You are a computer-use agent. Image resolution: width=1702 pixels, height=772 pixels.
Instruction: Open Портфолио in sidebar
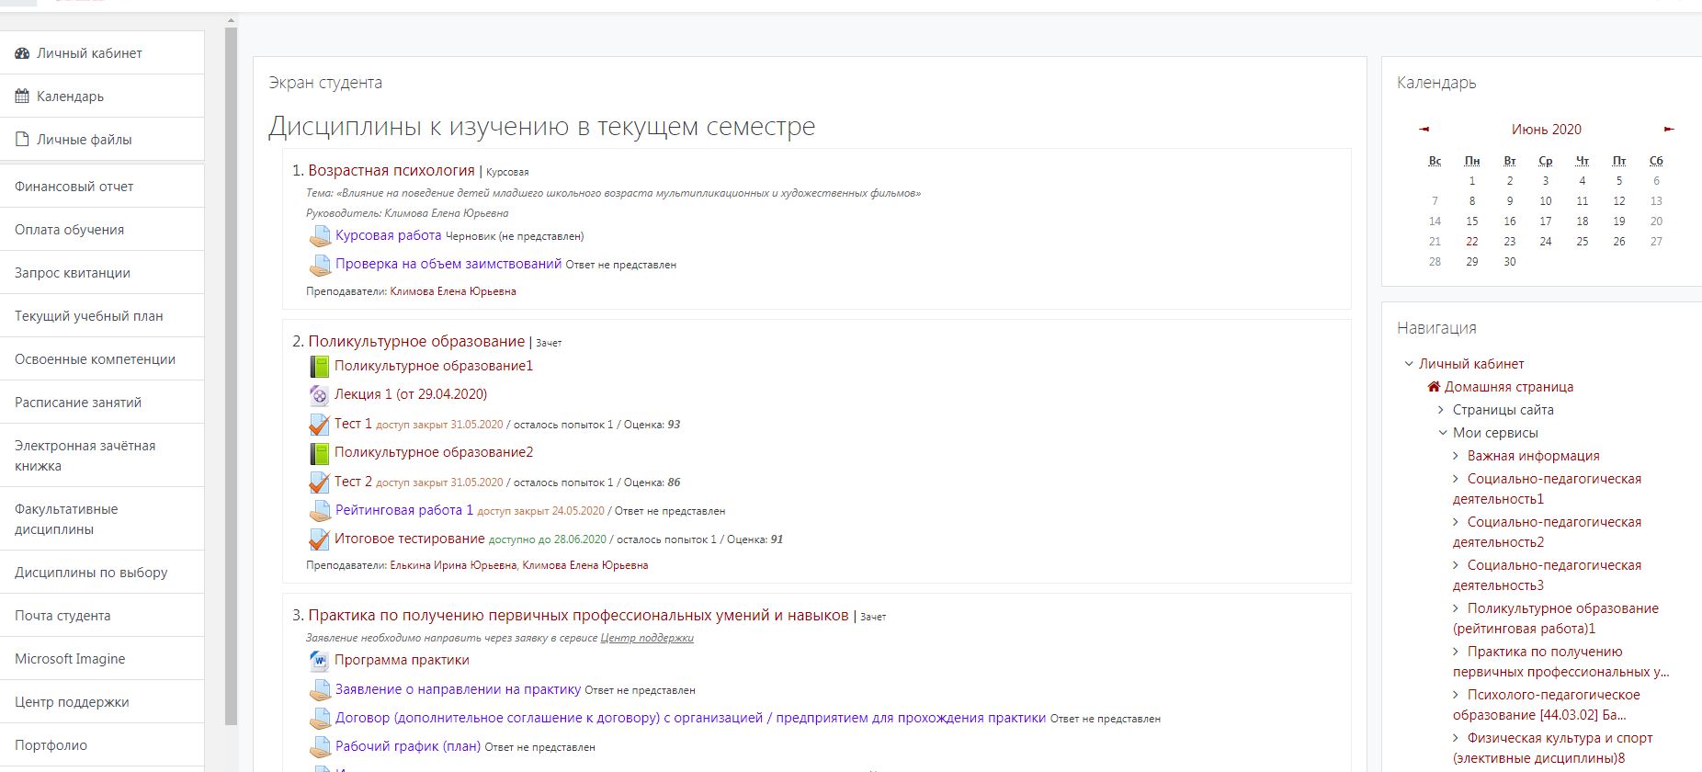point(102,745)
